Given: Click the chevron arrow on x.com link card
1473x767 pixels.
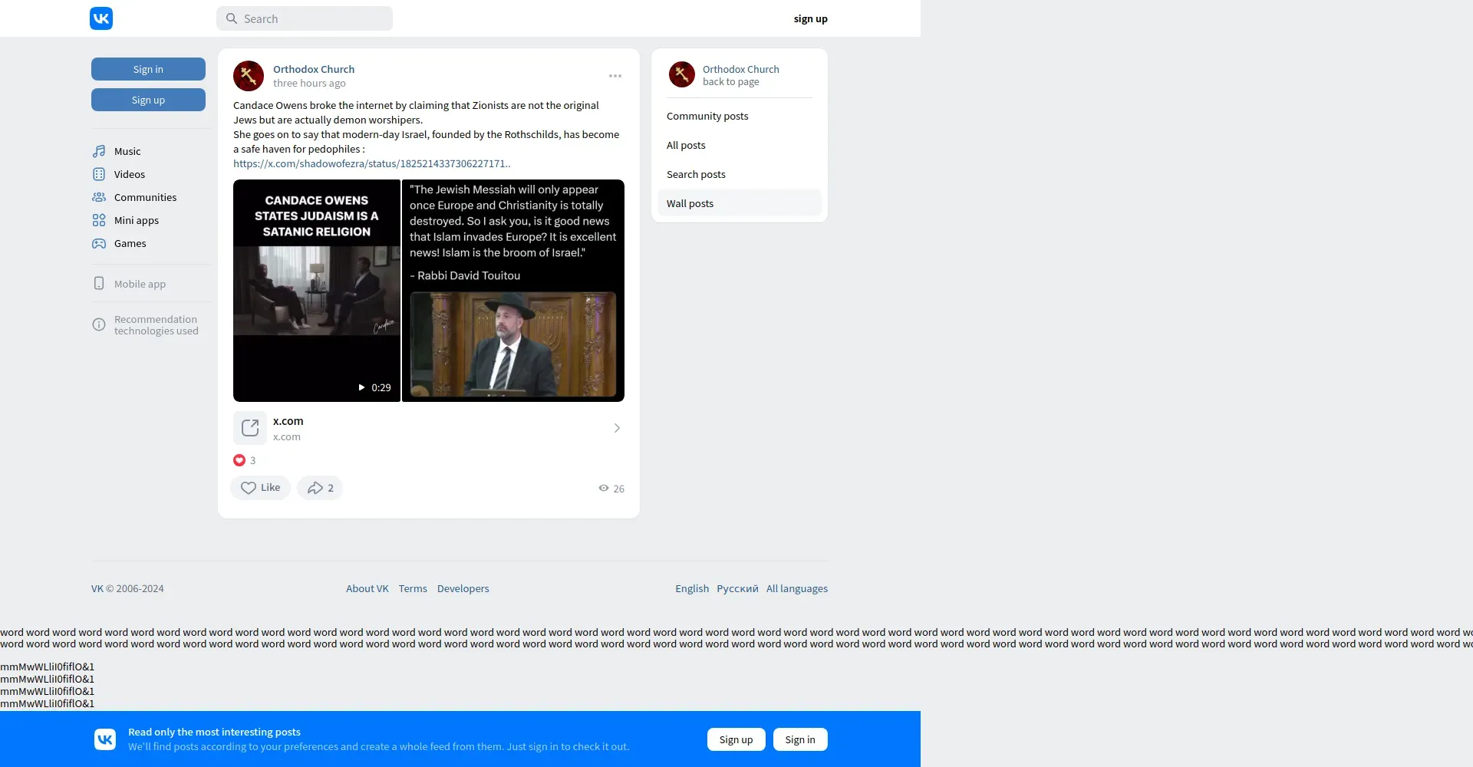Looking at the screenshot, I should [x=617, y=428].
